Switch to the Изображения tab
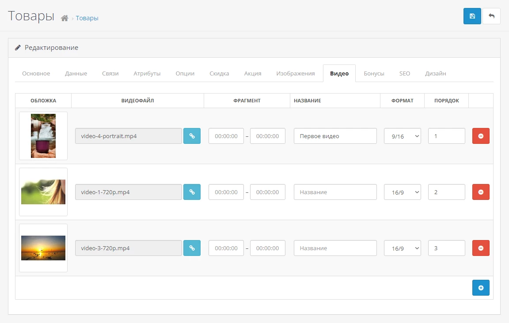509x323 pixels. 295,73
